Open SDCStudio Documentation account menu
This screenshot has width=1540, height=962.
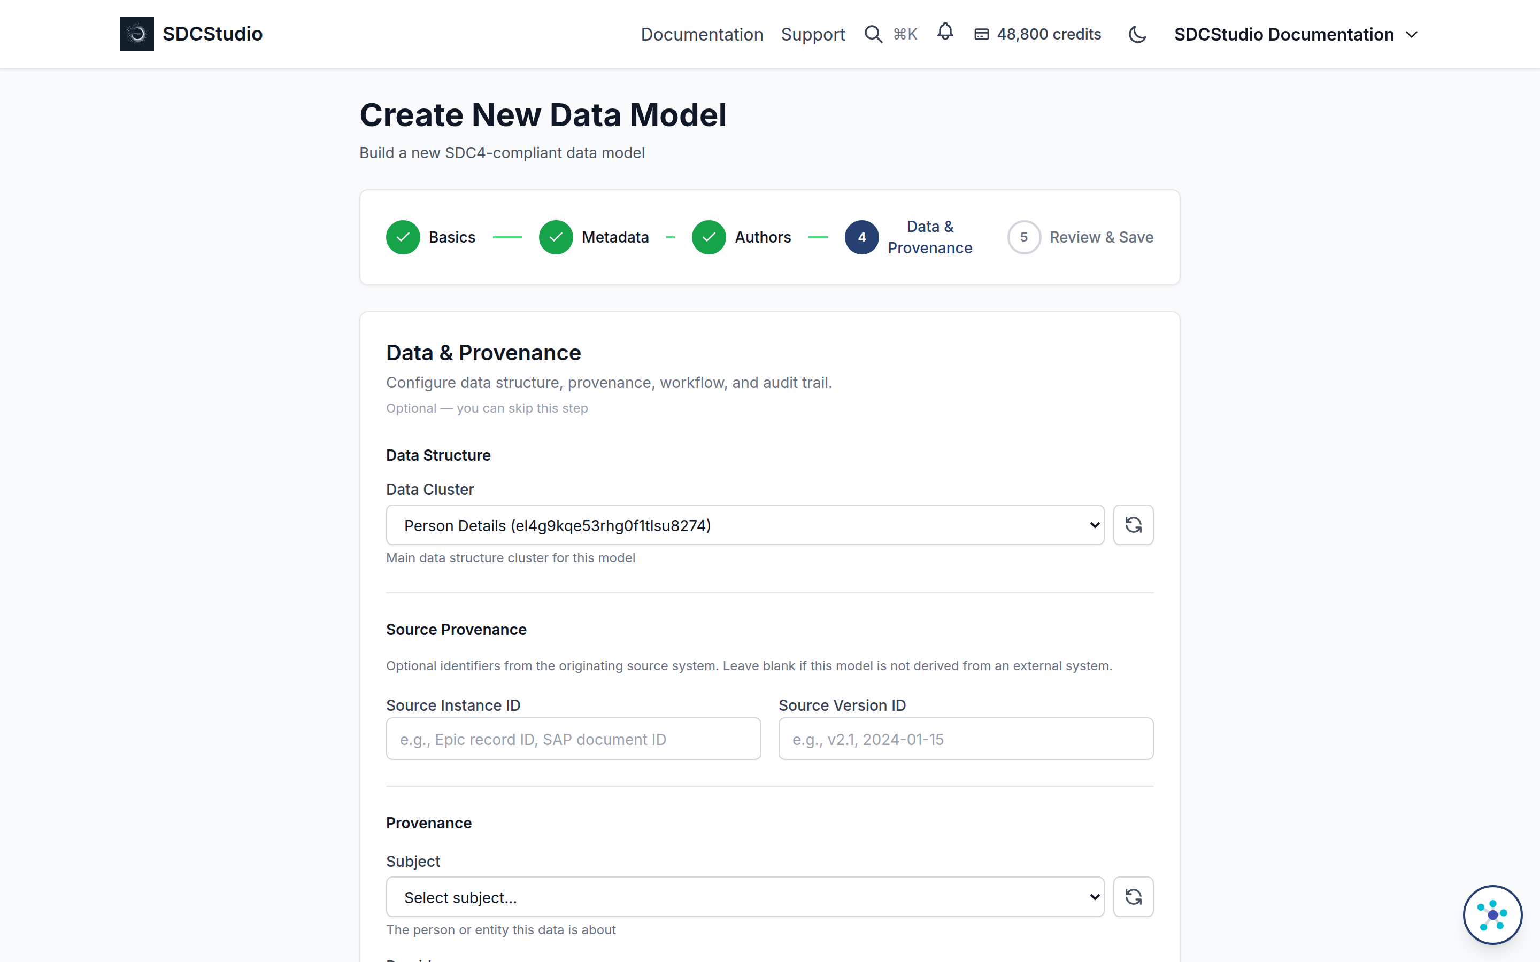tap(1296, 34)
